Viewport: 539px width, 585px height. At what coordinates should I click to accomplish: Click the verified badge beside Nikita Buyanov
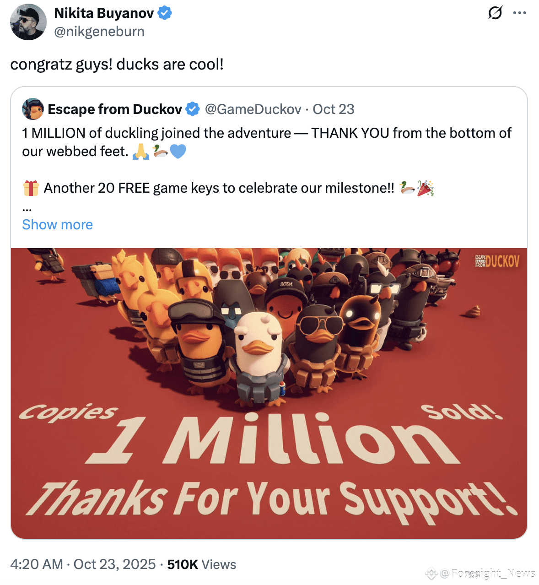pos(165,13)
